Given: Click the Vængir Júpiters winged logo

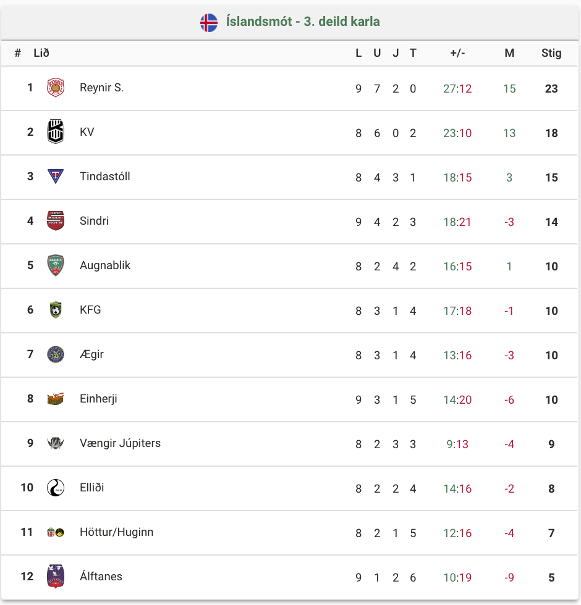Looking at the screenshot, I should click(x=55, y=443).
